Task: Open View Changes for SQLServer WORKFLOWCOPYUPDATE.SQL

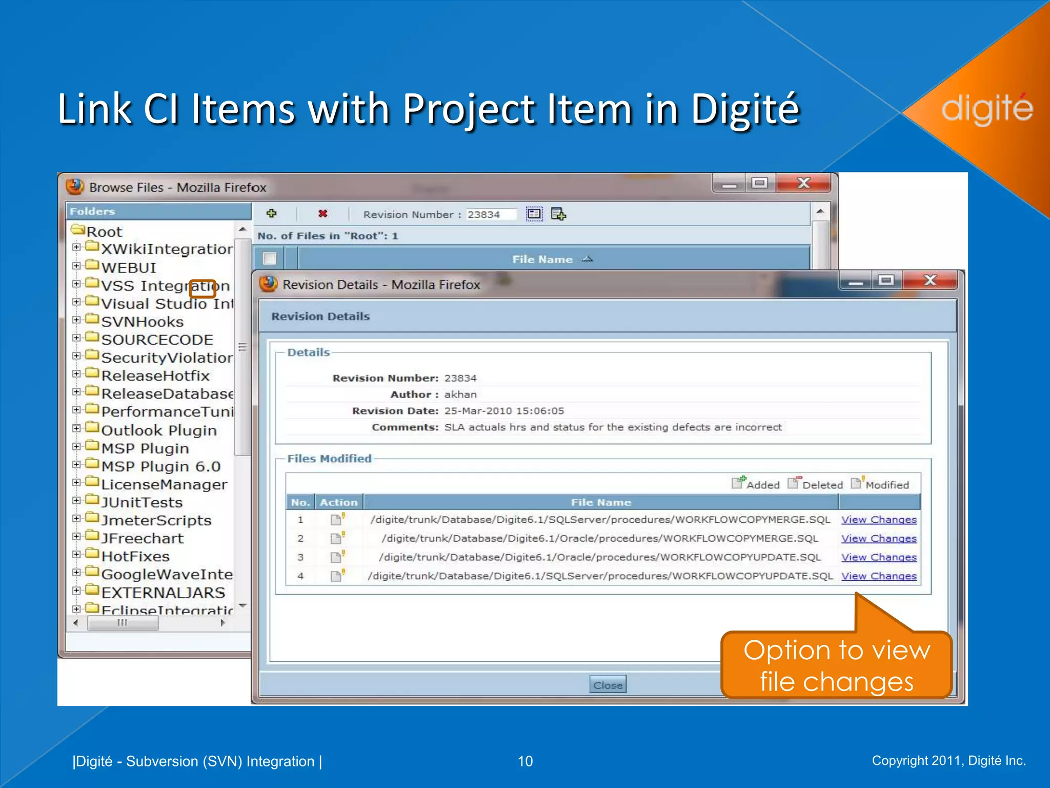Action: [x=879, y=576]
